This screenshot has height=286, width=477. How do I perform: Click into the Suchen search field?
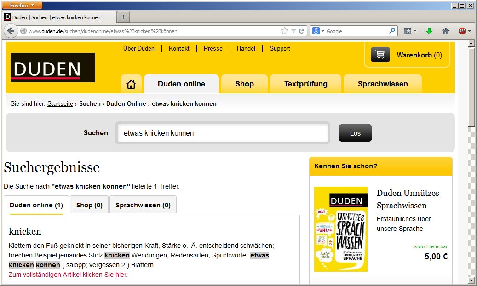pyautogui.click(x=222, y=133)
